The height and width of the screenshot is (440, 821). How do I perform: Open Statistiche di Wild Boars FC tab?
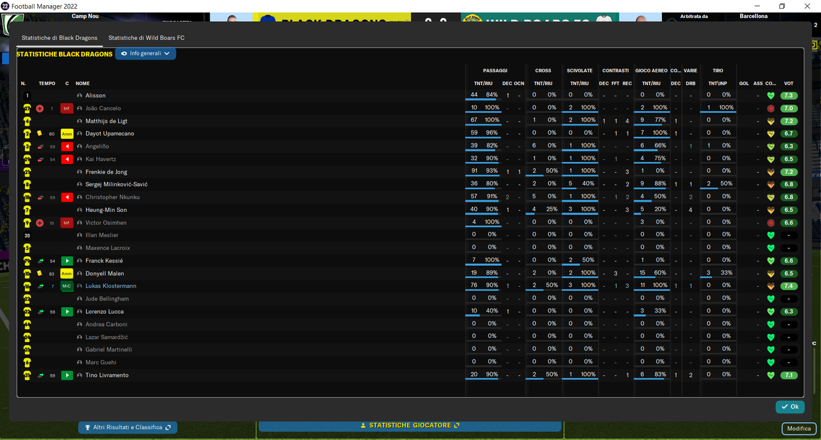tap(146, 38)
